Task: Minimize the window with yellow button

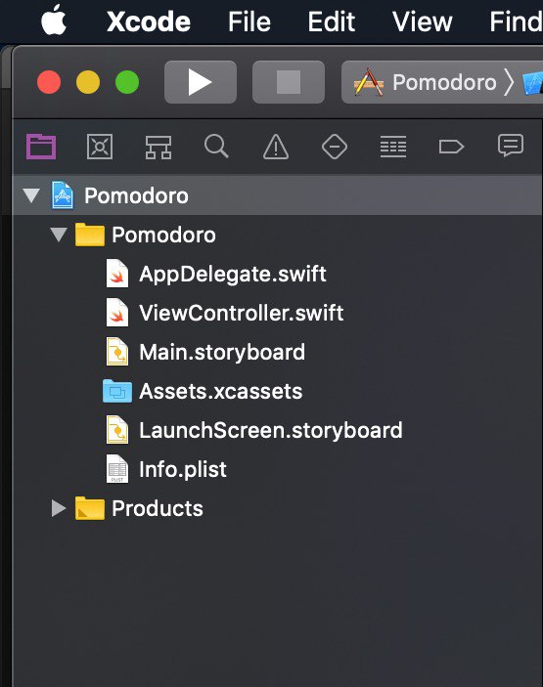Action: (88, 82)
